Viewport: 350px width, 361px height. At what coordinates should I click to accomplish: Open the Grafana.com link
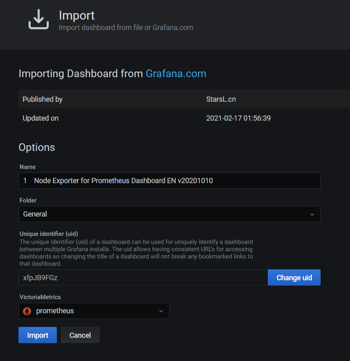176,74
